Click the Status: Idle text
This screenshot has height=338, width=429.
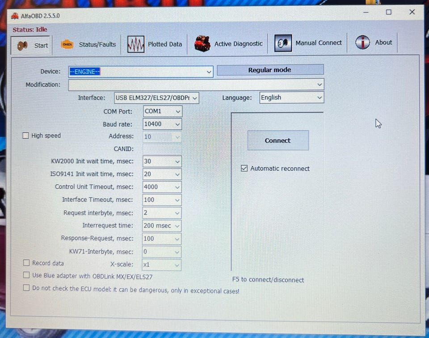pos(30,30)
